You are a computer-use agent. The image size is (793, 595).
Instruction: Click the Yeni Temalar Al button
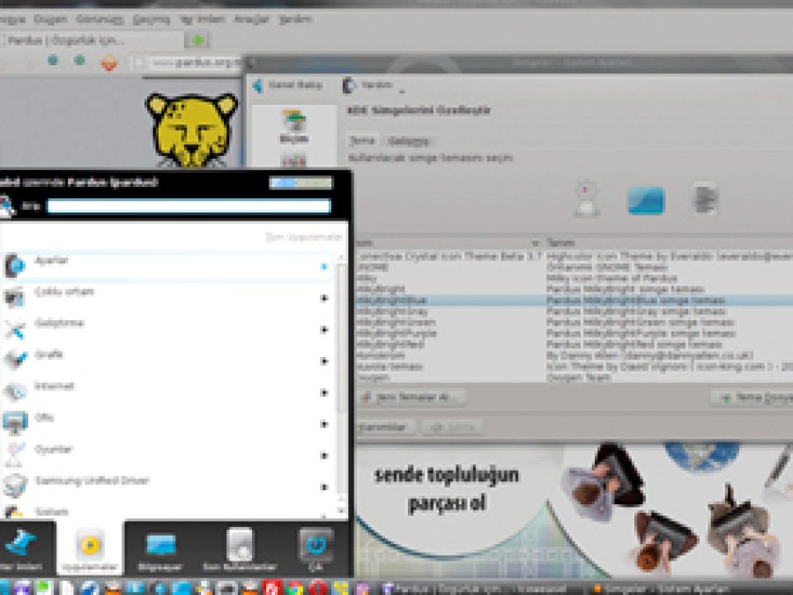[410, 398]
